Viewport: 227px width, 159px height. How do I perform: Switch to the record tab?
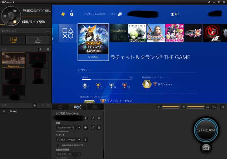coord(60,107)
